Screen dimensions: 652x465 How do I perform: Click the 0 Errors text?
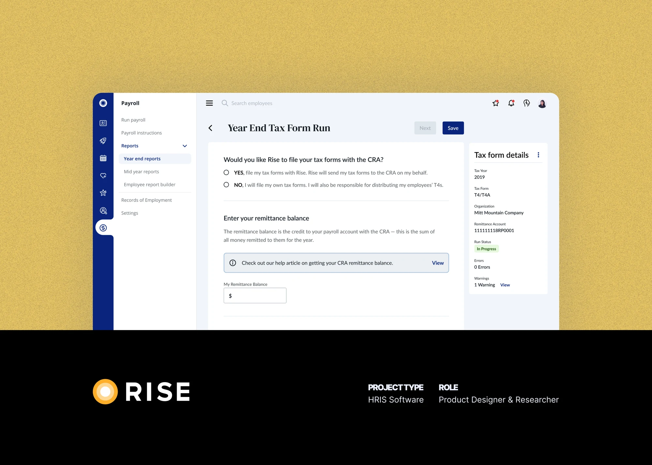point(482,267)
